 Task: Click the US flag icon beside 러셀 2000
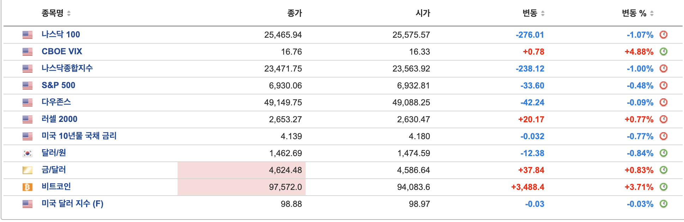(27, 119)
